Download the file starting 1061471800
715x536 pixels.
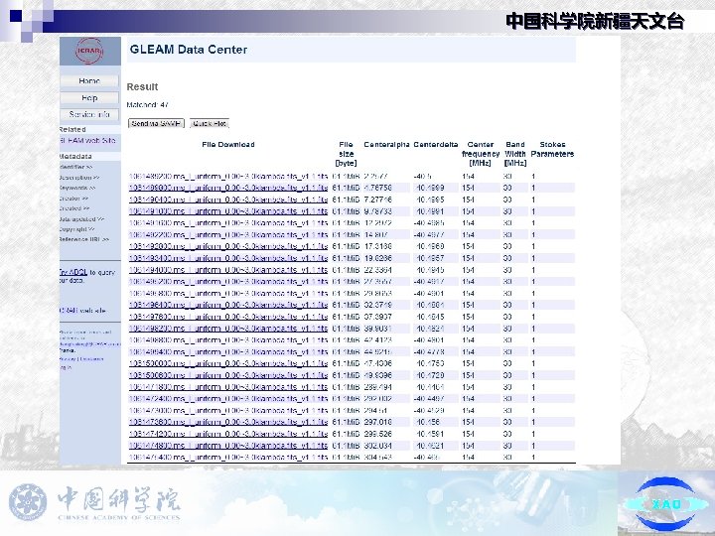click(x=228, y=387)
